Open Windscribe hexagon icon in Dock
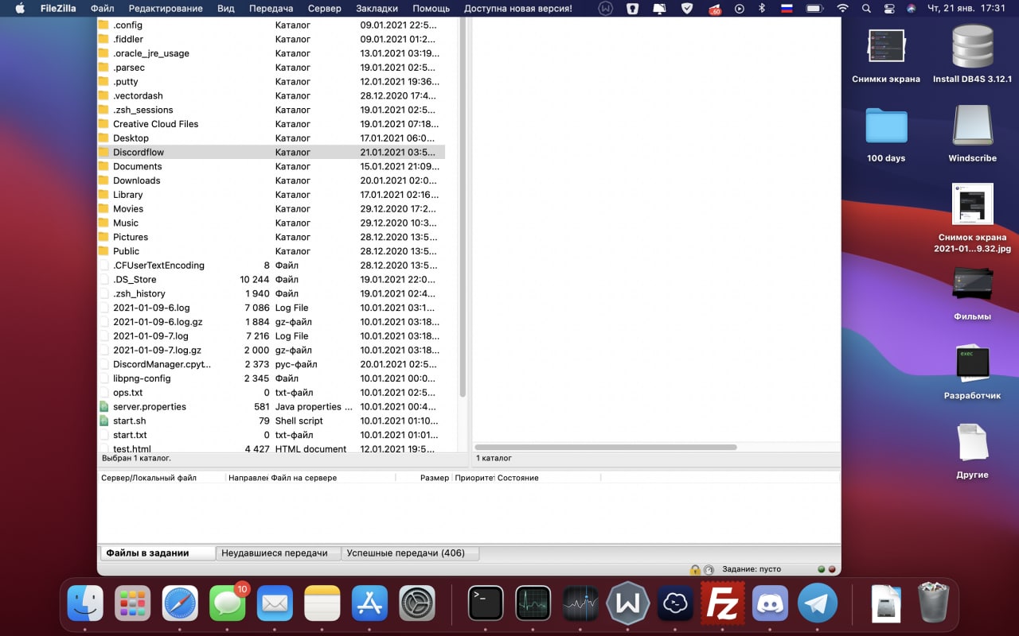The height and width of the screenshot is (636, 1019). [628, 603]
